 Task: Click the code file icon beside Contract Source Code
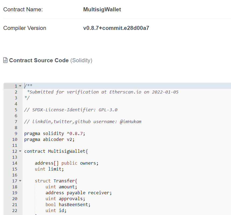(x=5, y=60)
